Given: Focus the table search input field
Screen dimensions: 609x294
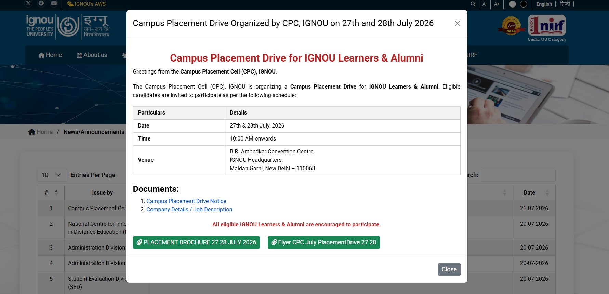Looking at the screenshot, I should 518,175.
